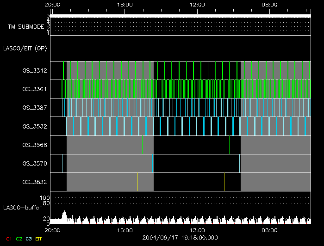Select the OS_3342 row label
The image size is (324, 246).
(x=34, y=71)
